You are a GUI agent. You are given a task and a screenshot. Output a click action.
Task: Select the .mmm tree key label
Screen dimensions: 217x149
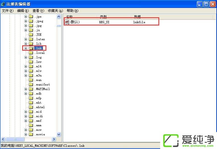click(x=38, y=125)
